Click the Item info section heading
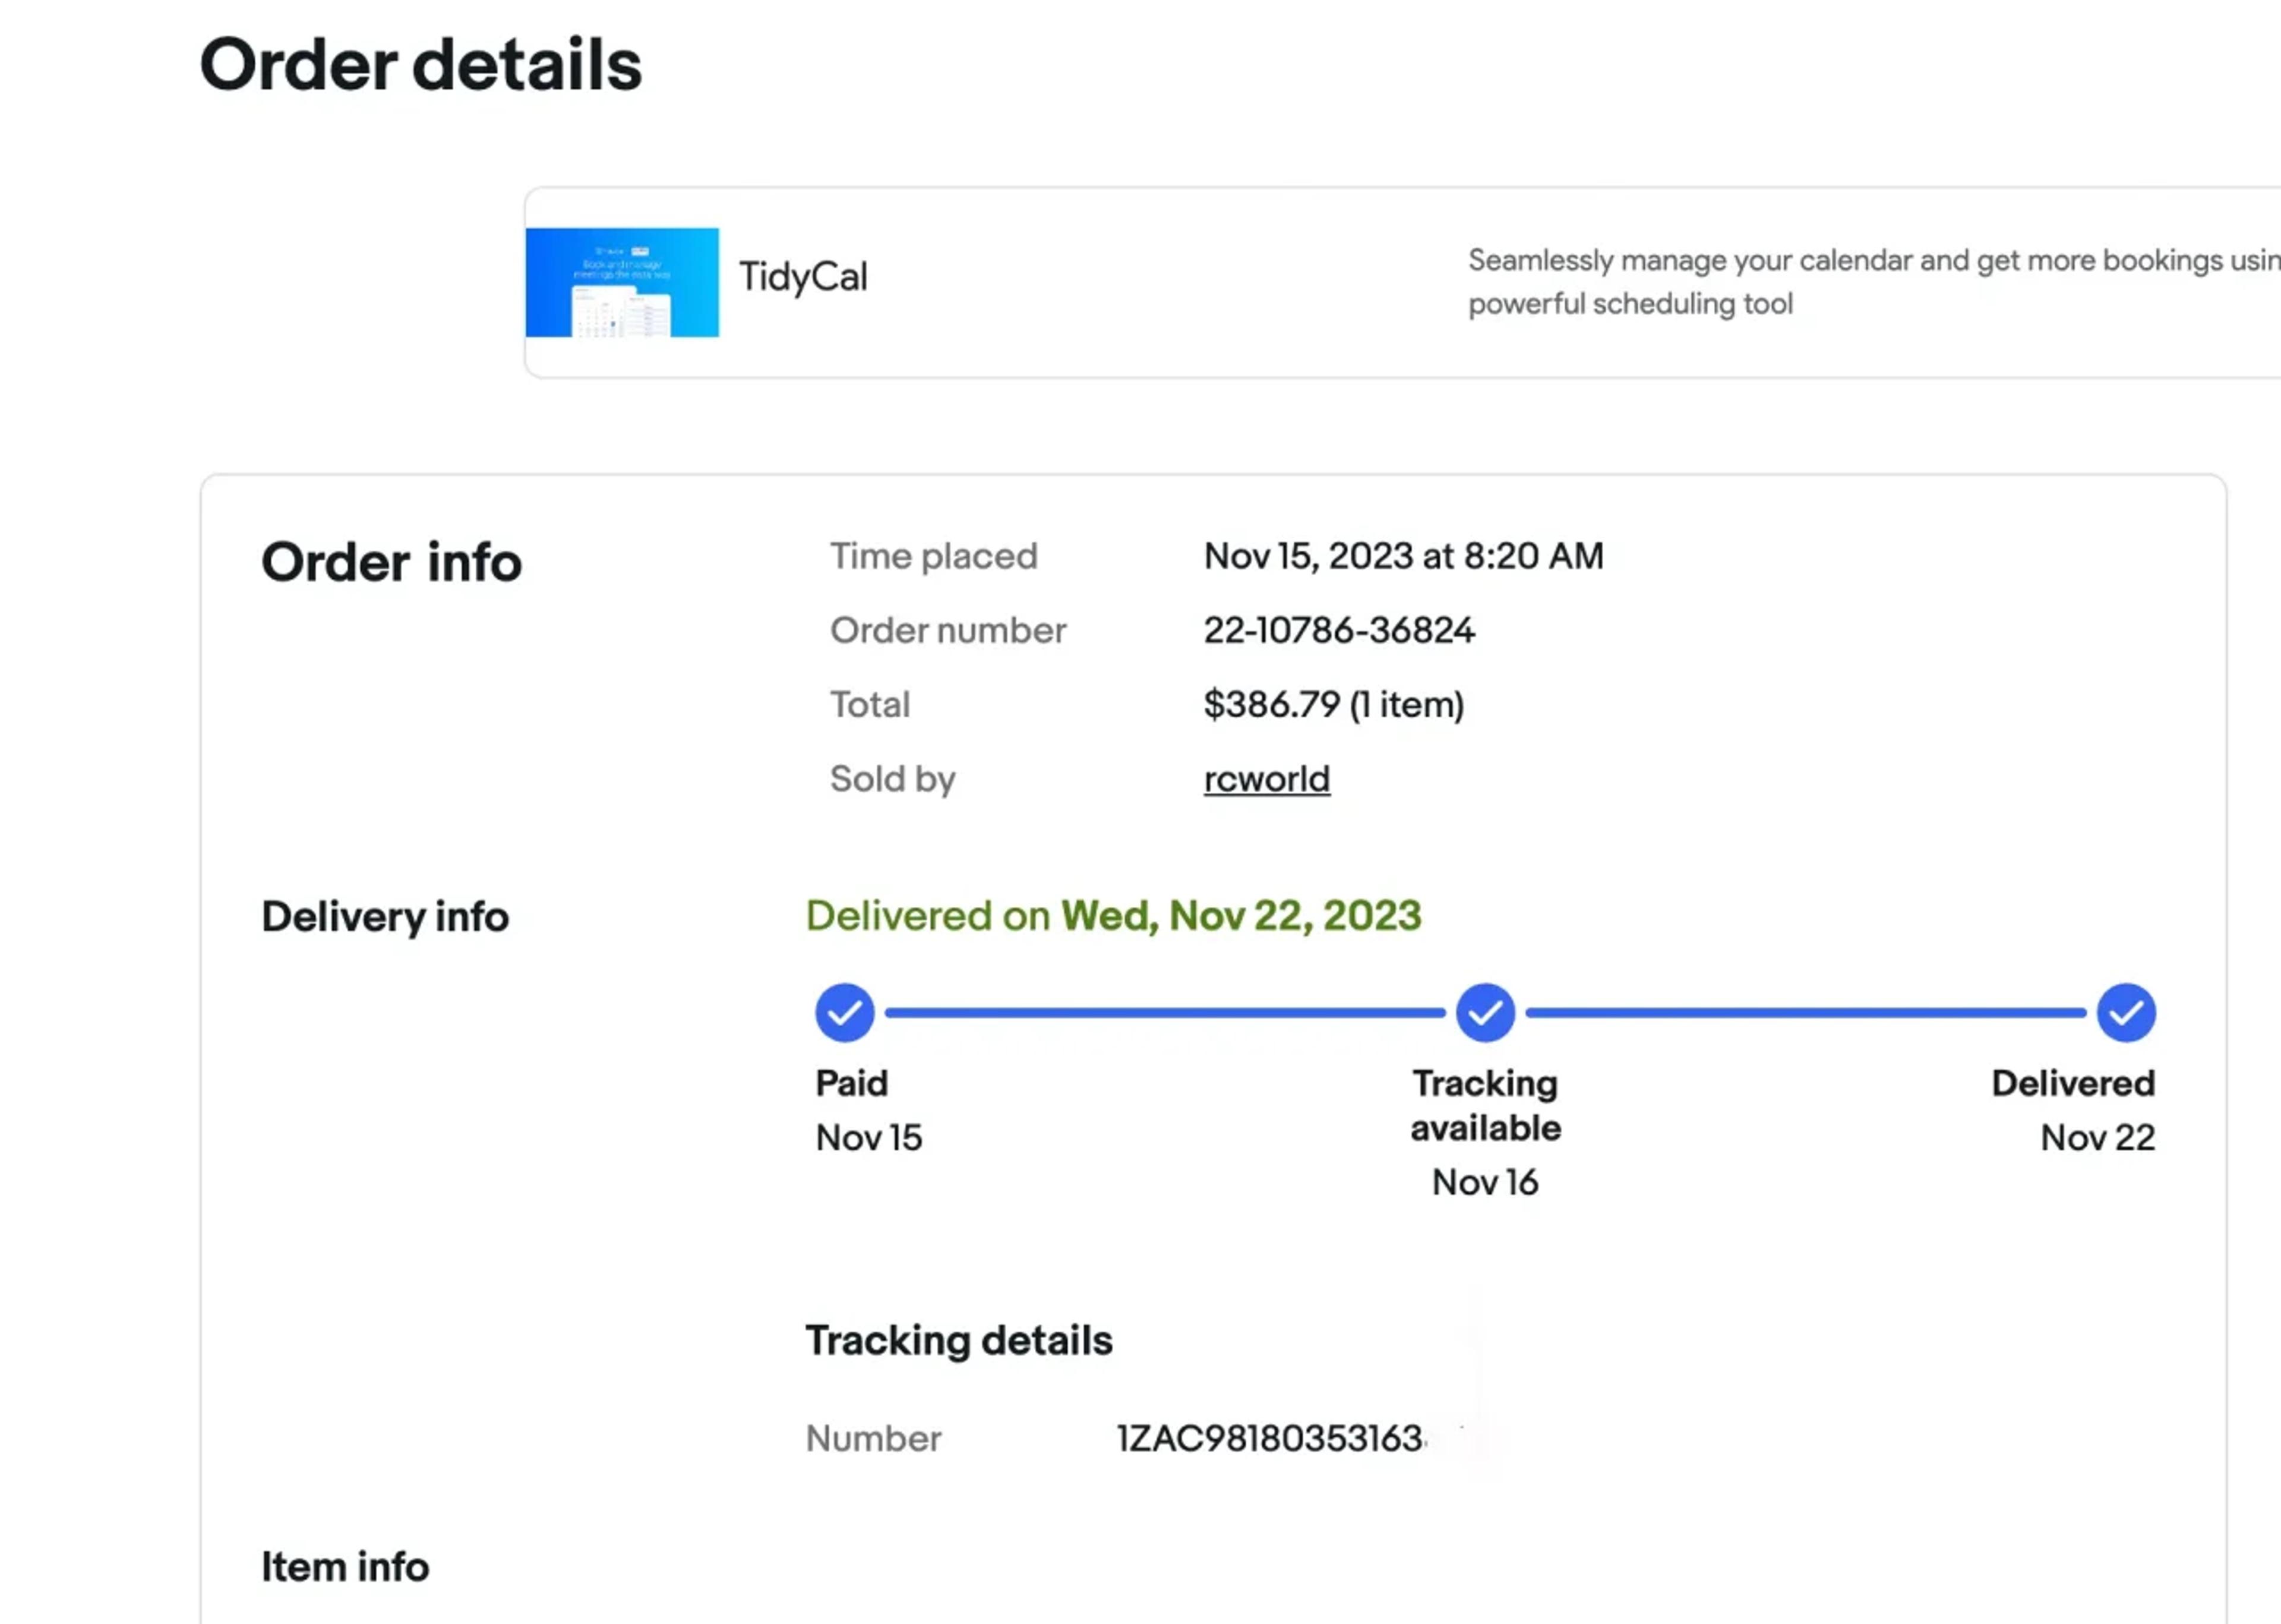Image resolution: width=2281 pixels, height=1624 pixels. (x=345, y=1567)
